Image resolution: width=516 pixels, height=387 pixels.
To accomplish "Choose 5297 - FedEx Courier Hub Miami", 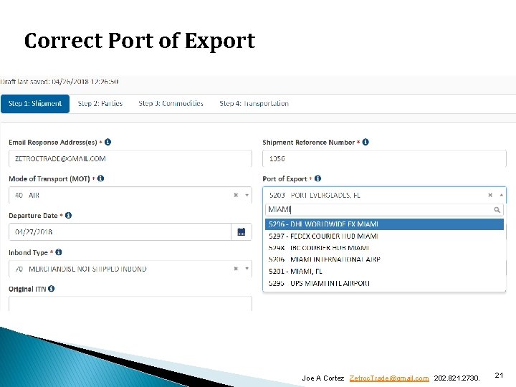I will pos(384,236).
